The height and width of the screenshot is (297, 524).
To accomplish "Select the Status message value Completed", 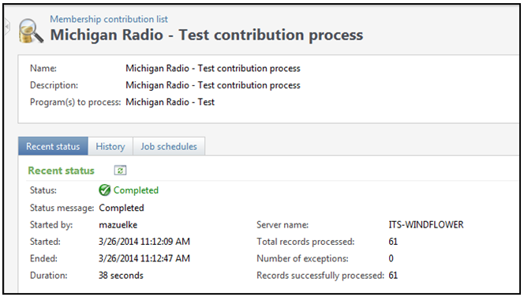I will 122,208.
